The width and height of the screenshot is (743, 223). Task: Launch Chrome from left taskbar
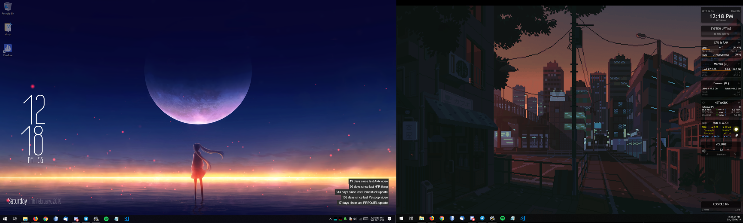click(x=45, y=219)
